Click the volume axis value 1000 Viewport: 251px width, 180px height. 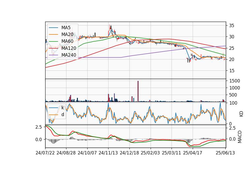click(235, 88)
